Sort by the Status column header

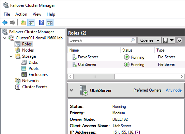point(137,50)
